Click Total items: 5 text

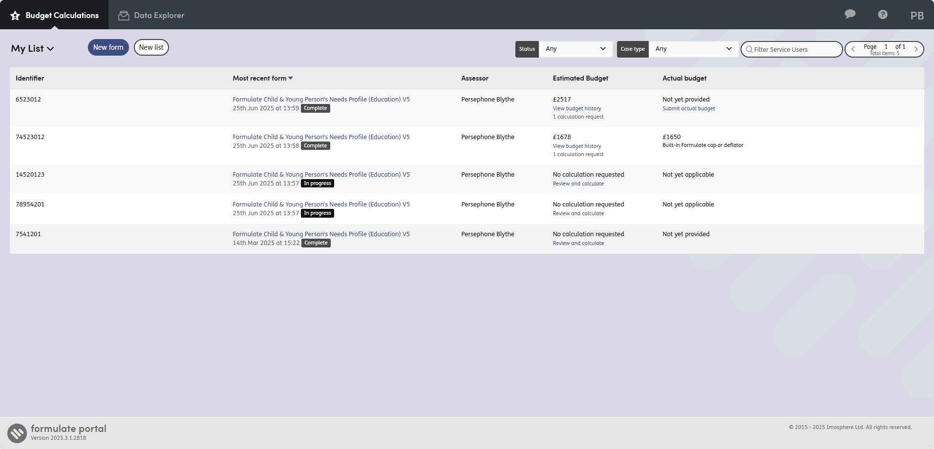point(884,53)
